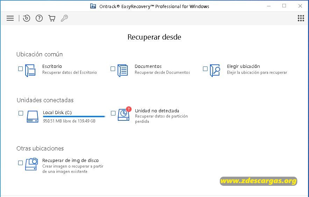Click the Documentos document icon
The width and height of the screenshot is (309, 197).
click(x=122, y=70)
